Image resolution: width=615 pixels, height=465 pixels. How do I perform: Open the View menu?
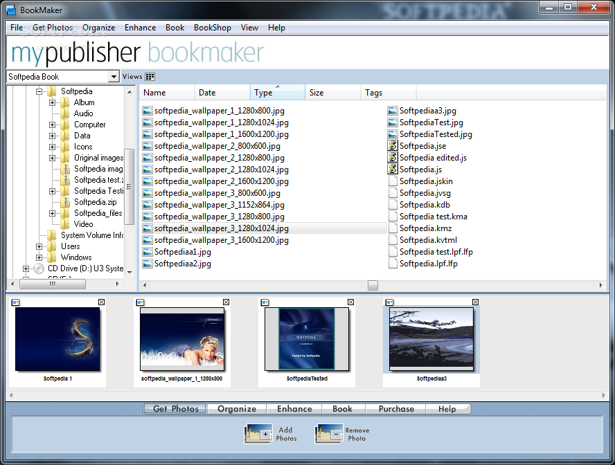(x=249, y=28)
